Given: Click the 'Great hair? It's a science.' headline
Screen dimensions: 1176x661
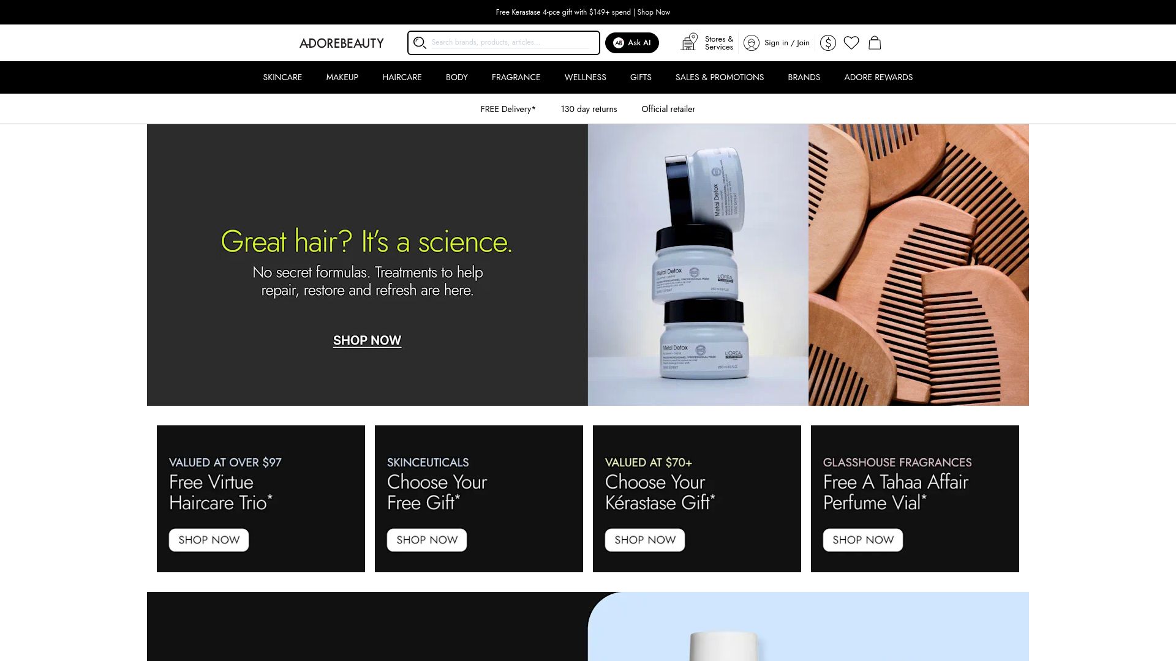Looking at the screenshot, I should pos(366,241).
